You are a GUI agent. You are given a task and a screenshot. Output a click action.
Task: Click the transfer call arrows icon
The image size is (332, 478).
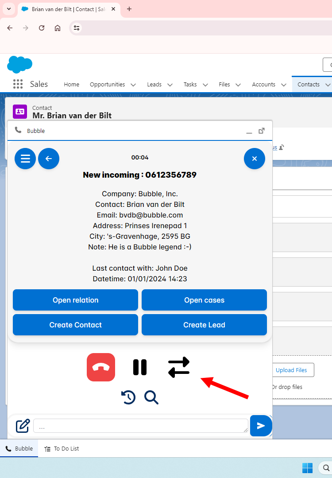[179, 367]
